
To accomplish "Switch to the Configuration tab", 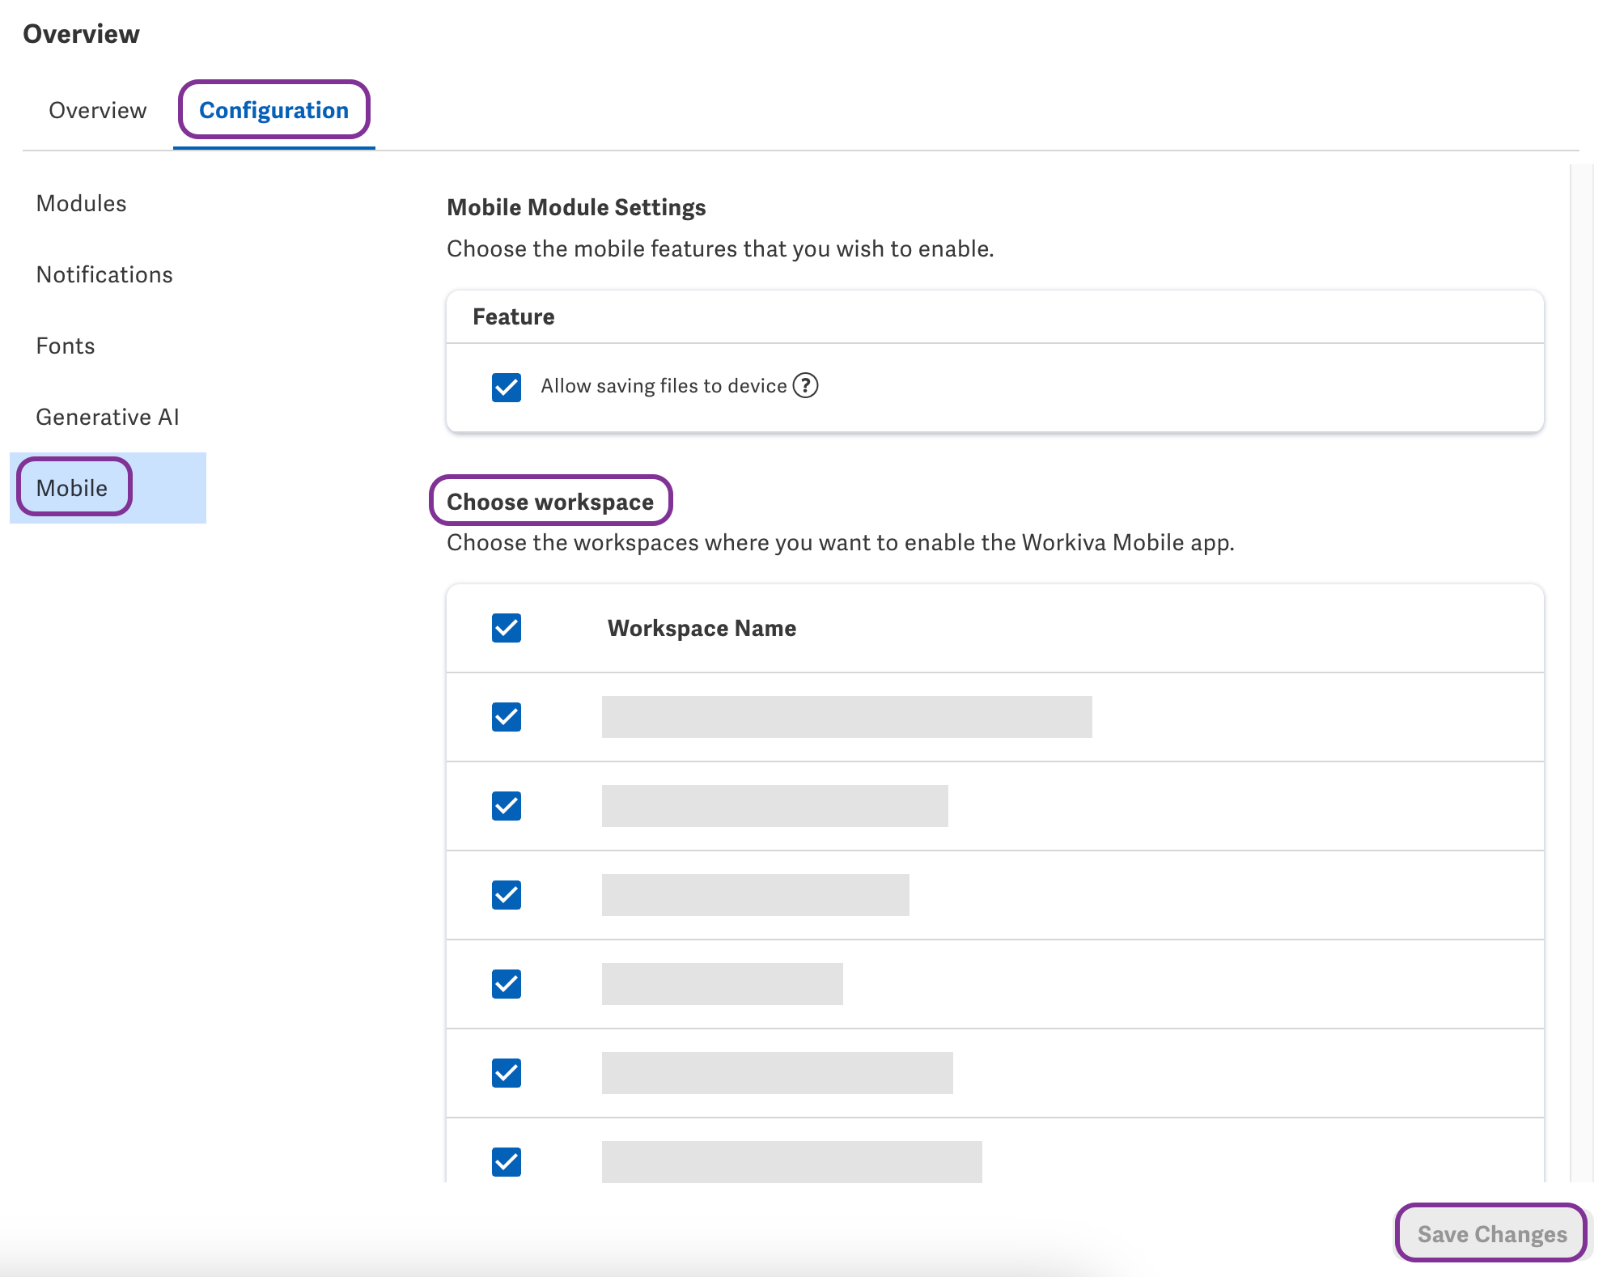I will coord(274,110).
